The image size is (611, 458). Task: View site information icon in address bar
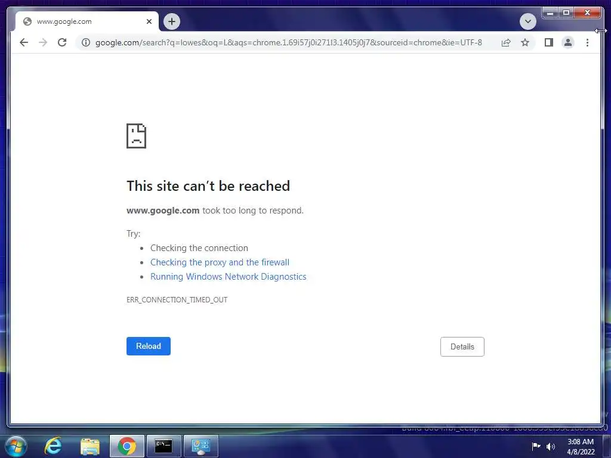pyautogui.click(x=86, y=42)
